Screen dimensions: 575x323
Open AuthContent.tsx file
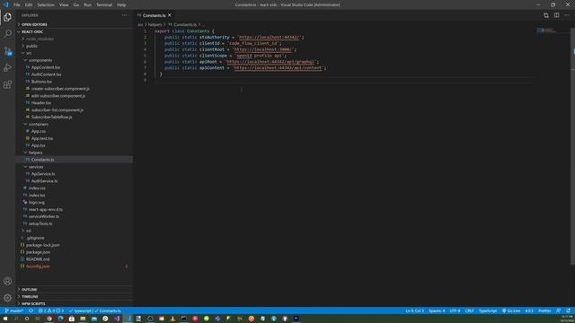click(x=46, y=74)
